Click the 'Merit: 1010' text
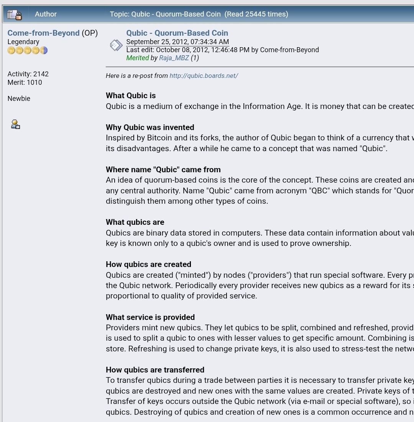This screenshot has width=414, height=422. click(x=25, y=82)
